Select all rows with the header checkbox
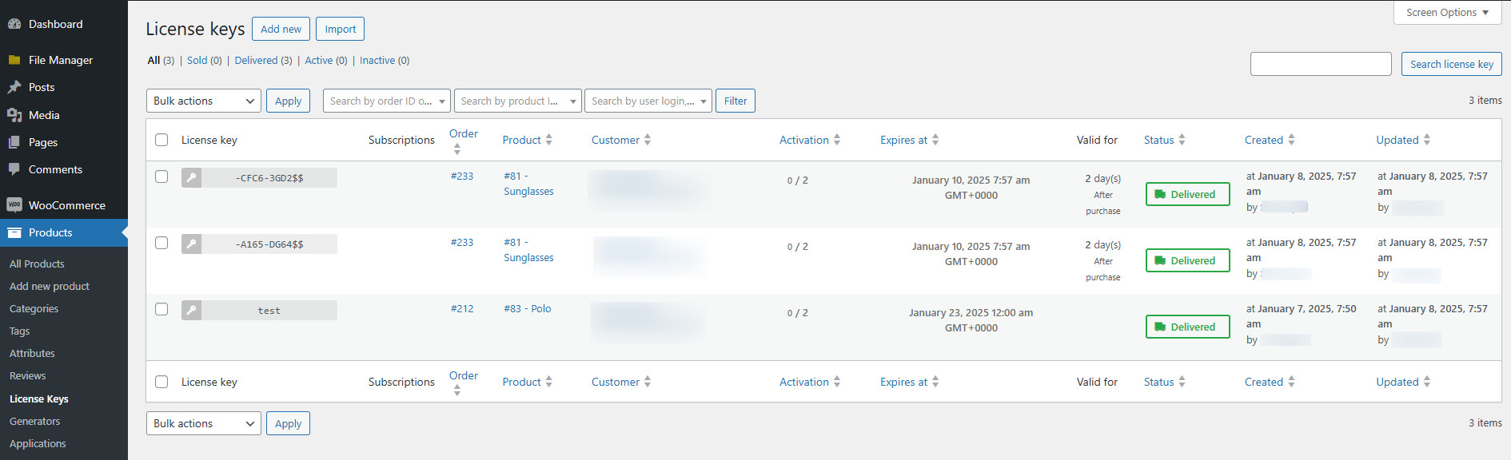The image size is (1511, 460). pyautogui.click(x=161, y=140)
